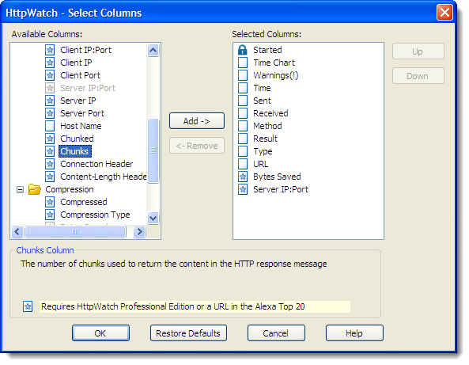Viewport: 469px width, 365px height.
Task: Click the blank icon beside Time Chart
Action: point(243,63)
